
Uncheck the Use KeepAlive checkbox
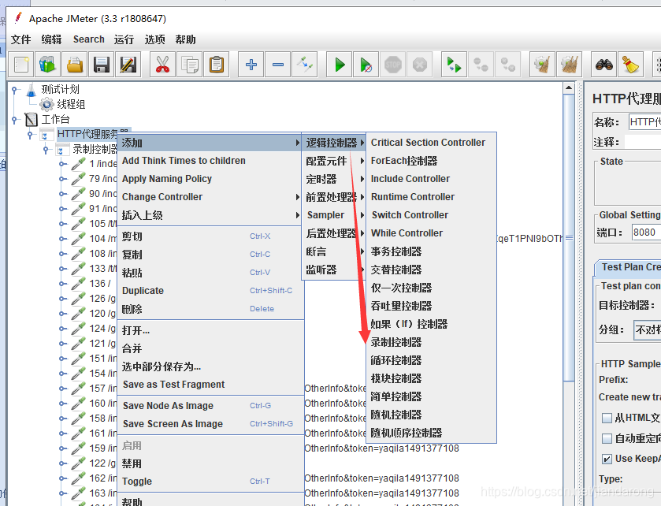[x=607, y=459]
